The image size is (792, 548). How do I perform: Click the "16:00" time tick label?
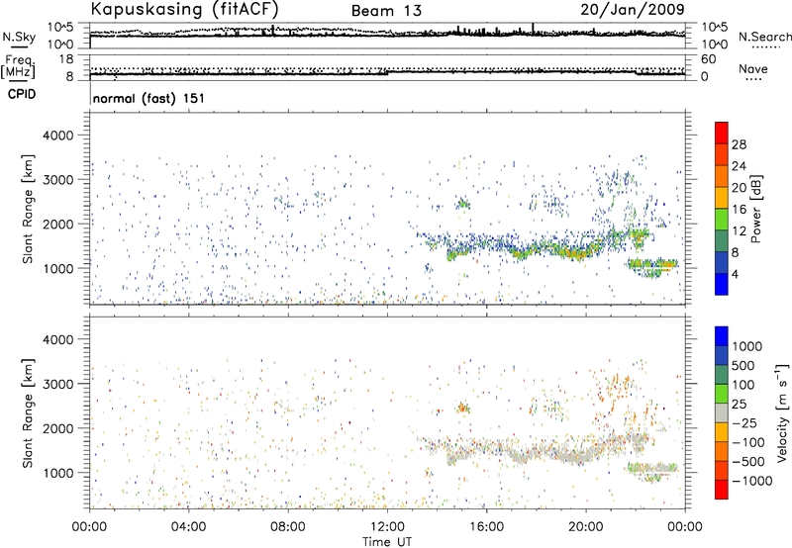tap(486, 527)
